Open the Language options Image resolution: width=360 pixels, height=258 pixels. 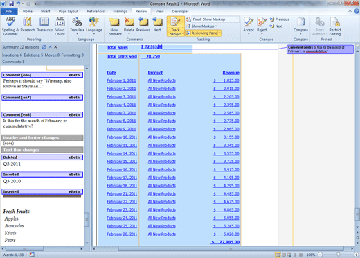[x=94, y=26]
